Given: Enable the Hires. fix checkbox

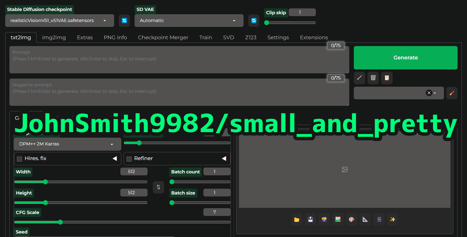Looking at the screenshot, I should point(19,159).
